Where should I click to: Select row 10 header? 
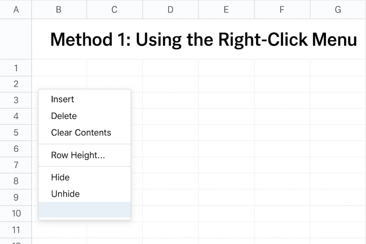pos(16,213)
